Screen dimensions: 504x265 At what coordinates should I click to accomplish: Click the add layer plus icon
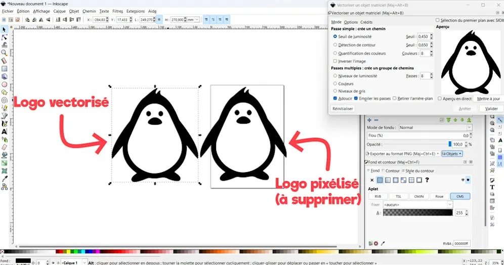coord(369,120)
